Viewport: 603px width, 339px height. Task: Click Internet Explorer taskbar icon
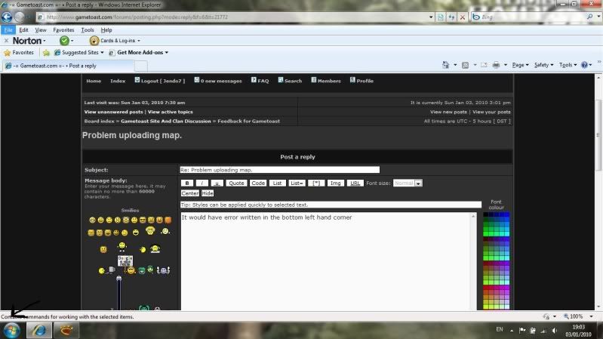click(x=38, y=331)
